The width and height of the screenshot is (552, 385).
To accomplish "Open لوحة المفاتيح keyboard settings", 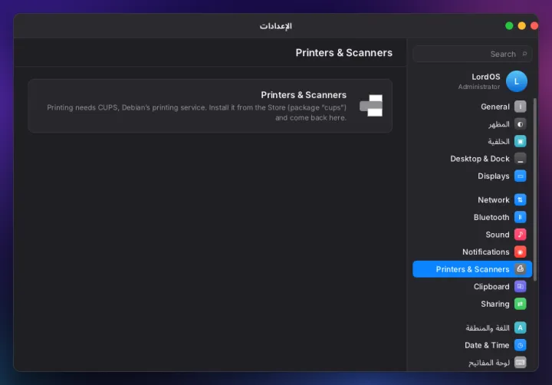I will [472, 362].
